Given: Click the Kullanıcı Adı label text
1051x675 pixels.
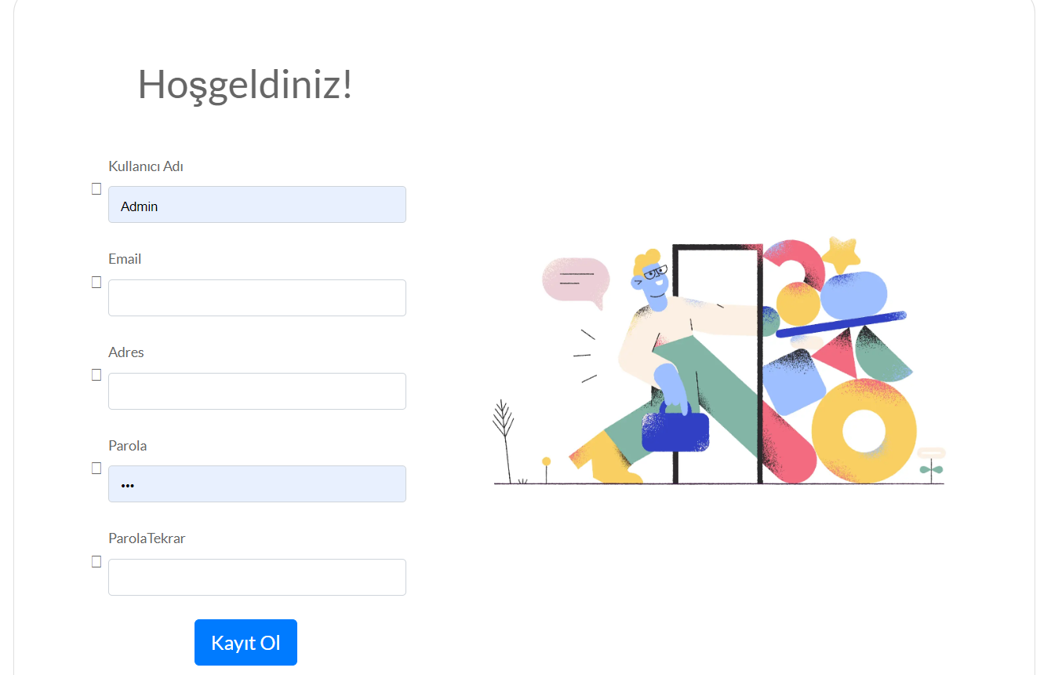Looking at the screenshot, I should click(x=146, y=166).
